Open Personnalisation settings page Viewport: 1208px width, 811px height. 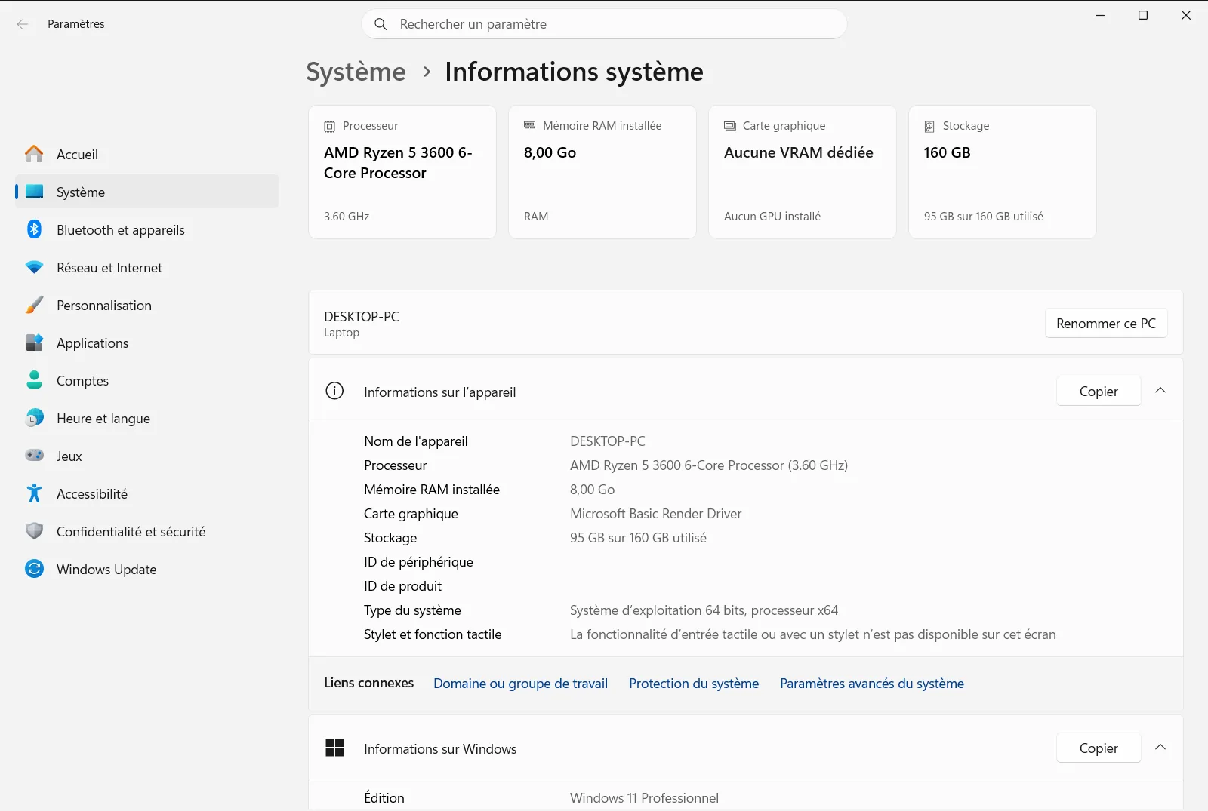(x=146, y=305)
